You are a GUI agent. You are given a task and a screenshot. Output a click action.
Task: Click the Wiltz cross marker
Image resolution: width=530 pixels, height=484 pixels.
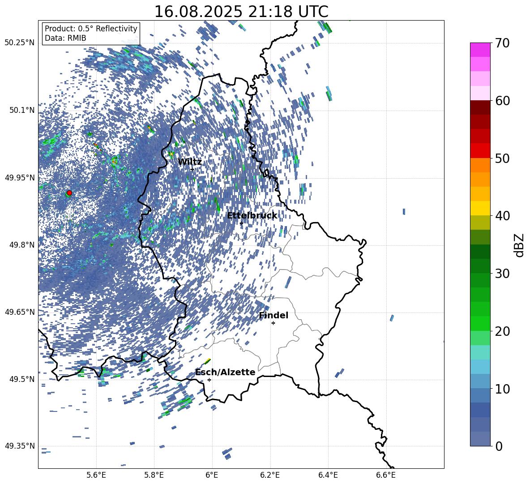192,169
